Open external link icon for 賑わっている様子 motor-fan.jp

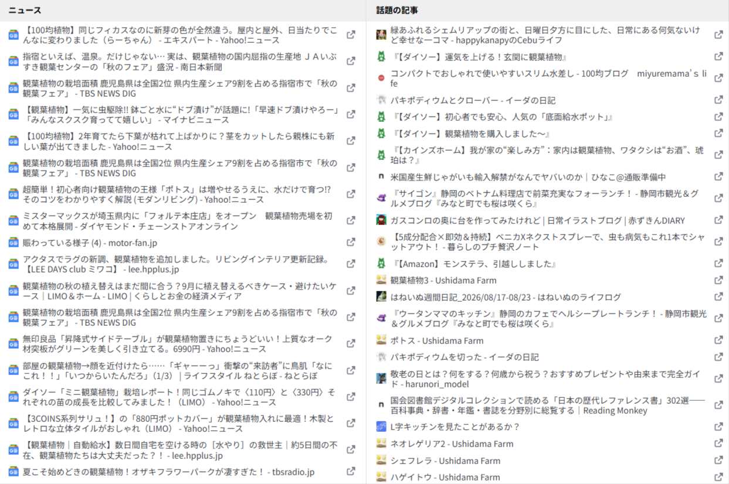351,243
